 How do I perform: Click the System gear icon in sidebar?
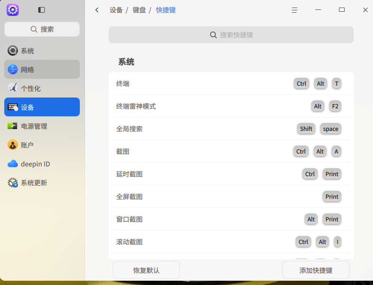(x=12, y=50)
